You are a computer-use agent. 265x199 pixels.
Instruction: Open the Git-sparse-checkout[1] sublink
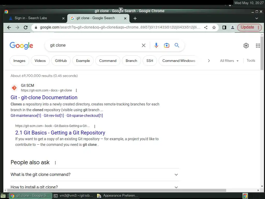pos(85,116)
